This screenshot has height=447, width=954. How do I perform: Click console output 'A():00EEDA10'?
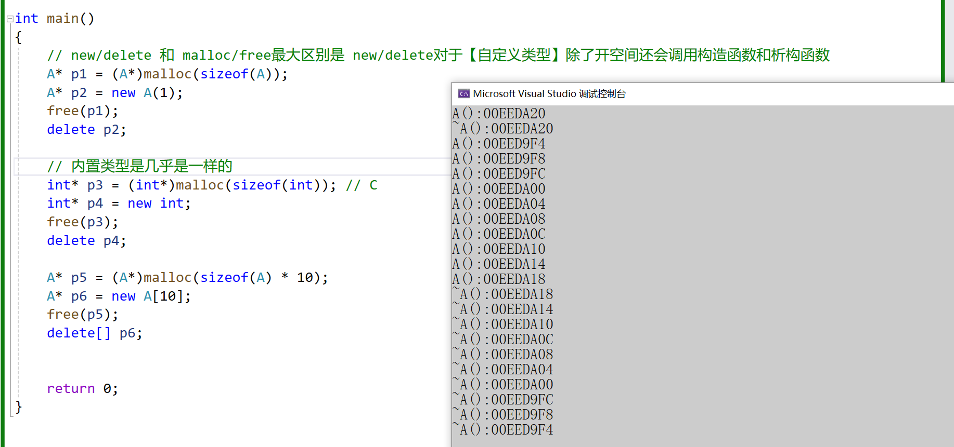click(x=499, y=249)
